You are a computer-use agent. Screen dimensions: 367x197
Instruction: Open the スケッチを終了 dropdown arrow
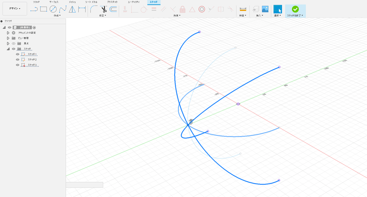pyautogui.click(x=302, y=16)
